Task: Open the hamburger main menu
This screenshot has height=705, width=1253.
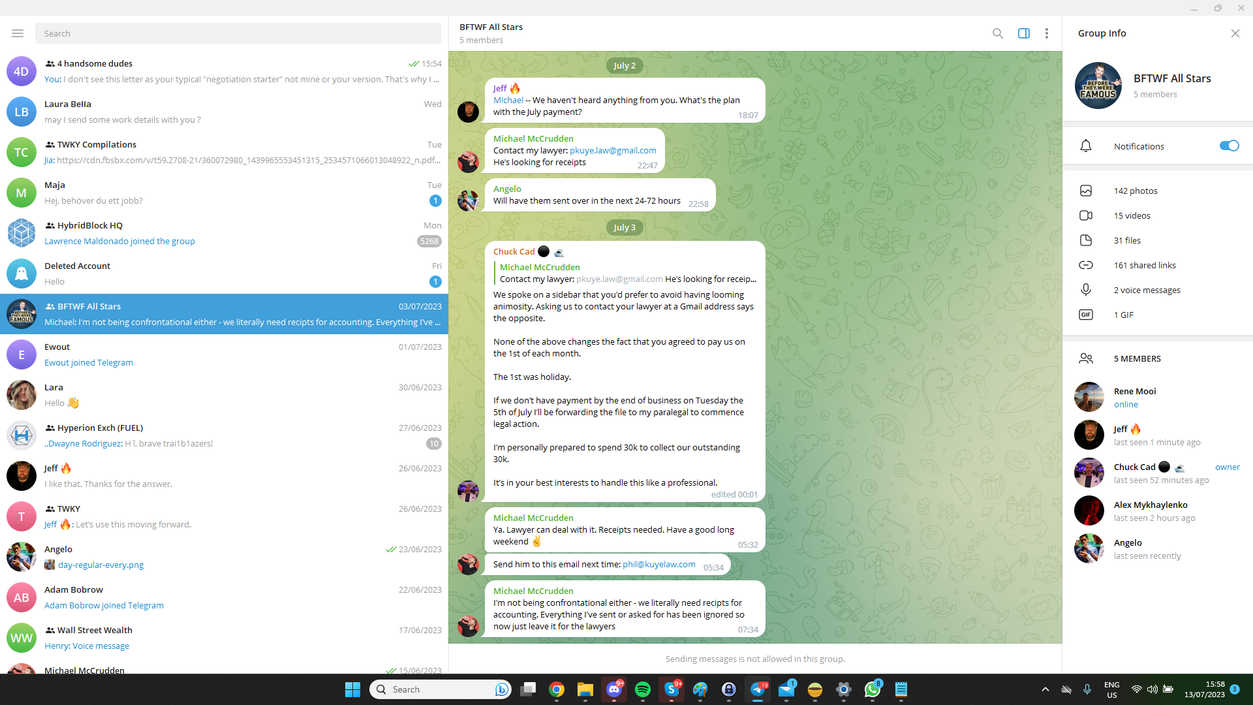Action: pyautogui.click(x=18, y=33)
